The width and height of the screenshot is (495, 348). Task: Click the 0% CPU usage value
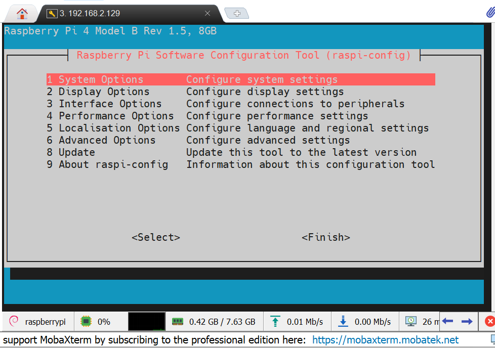tap(104, 322)
